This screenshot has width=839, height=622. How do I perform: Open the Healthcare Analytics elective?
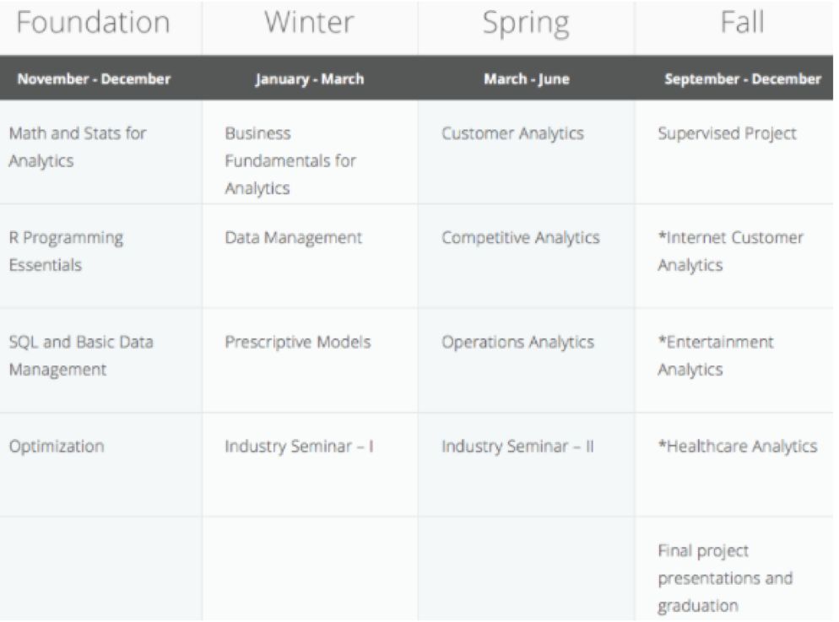coord(738,446)
